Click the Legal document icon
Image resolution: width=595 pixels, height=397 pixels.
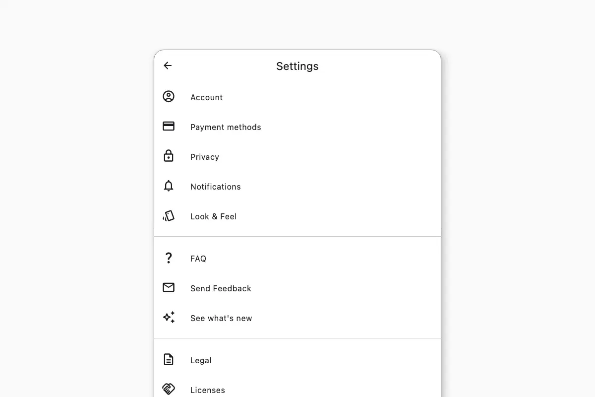169,359
